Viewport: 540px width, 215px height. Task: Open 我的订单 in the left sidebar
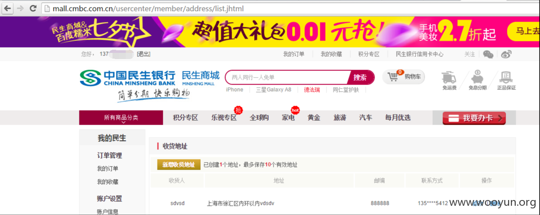point(108,169)
